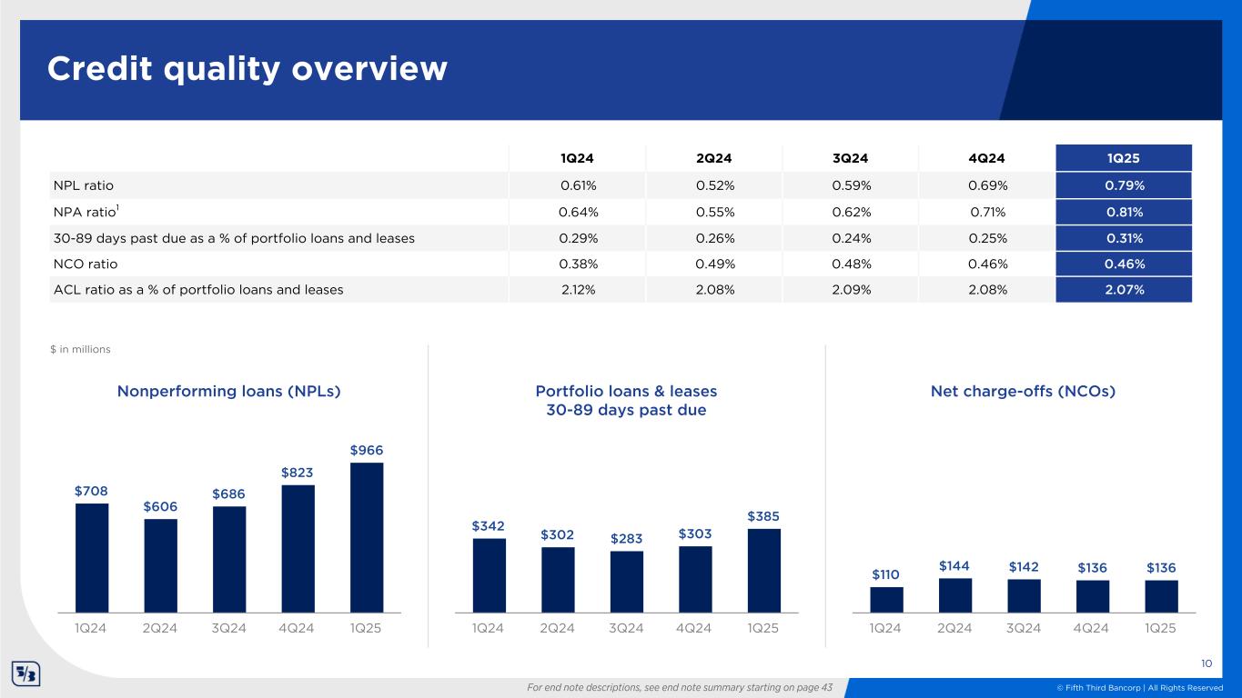
Task: Click the Net charge-offs (NCOs) chart title
Action: (x=1024, y=391)
